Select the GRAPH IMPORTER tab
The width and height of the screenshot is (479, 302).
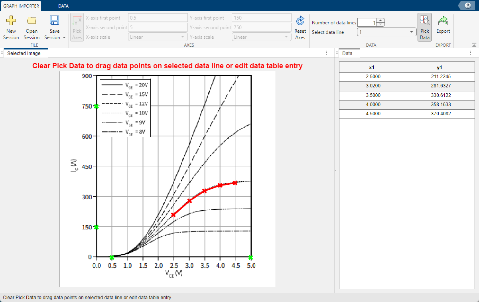(22, 6)
